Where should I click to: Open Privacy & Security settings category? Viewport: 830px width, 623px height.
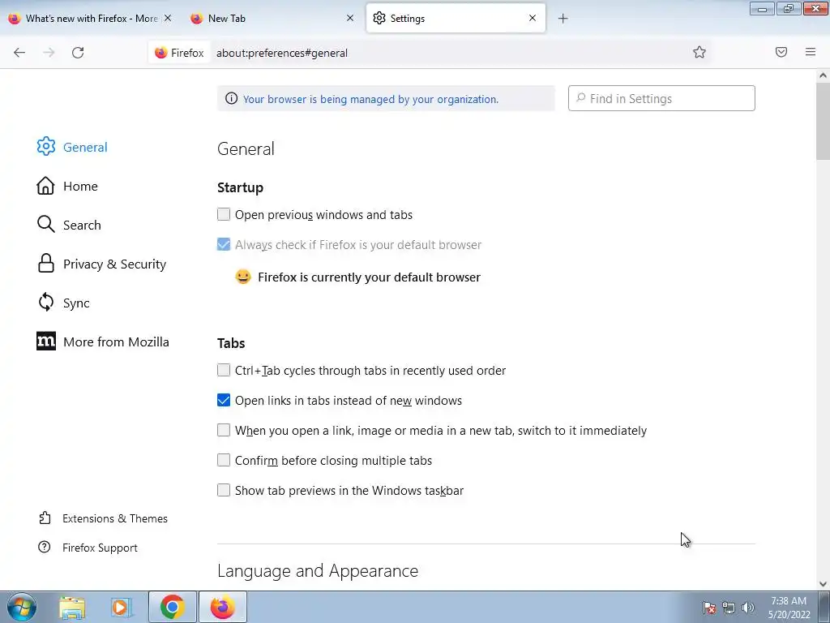[x=115, y=264]
